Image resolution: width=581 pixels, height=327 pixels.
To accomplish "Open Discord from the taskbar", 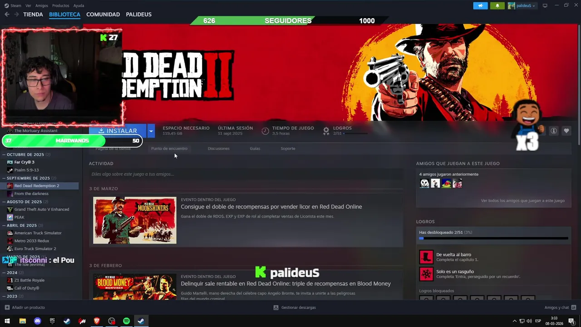I will point(37,321).
